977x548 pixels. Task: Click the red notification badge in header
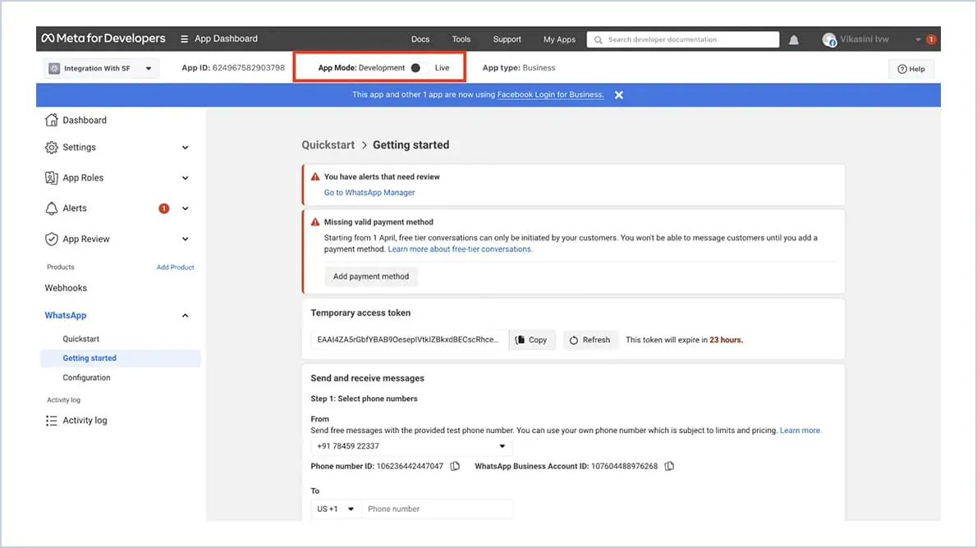[x=931, y=39]
